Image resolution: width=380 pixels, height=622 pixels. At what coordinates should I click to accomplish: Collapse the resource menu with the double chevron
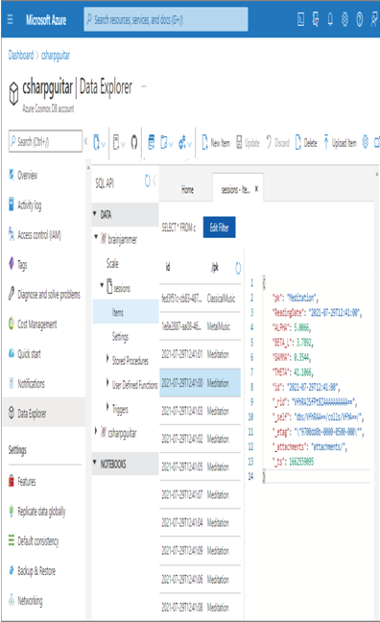[x=85, y=141]
